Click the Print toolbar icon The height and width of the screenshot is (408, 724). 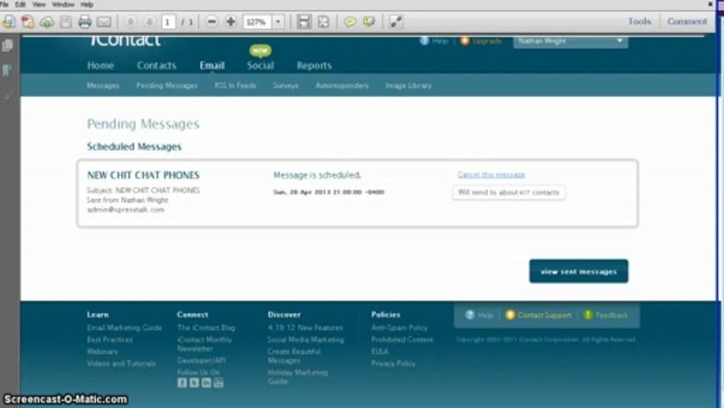(x=85, y=22)
